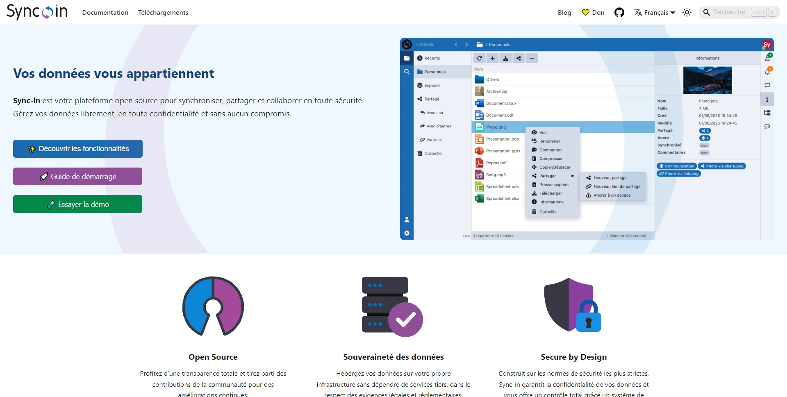Screen dimensions: 787x397
Task: Go to the Blog page
Action: (564, 12)
